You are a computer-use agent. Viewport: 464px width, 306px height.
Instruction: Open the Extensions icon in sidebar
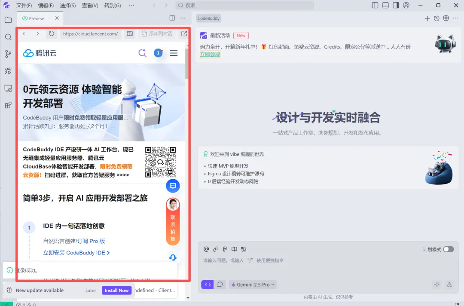coord(8,105)
